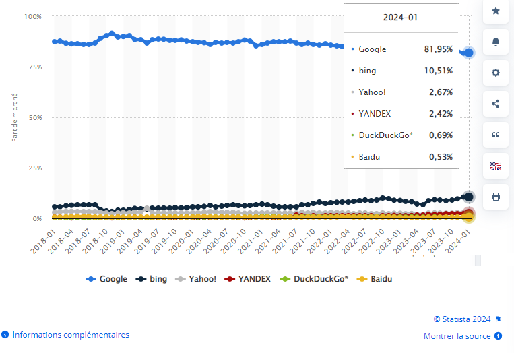514x353 pixels.
Task: Click the 50% y-axis label
Action: pyautogui.click(x=36, y=118)
